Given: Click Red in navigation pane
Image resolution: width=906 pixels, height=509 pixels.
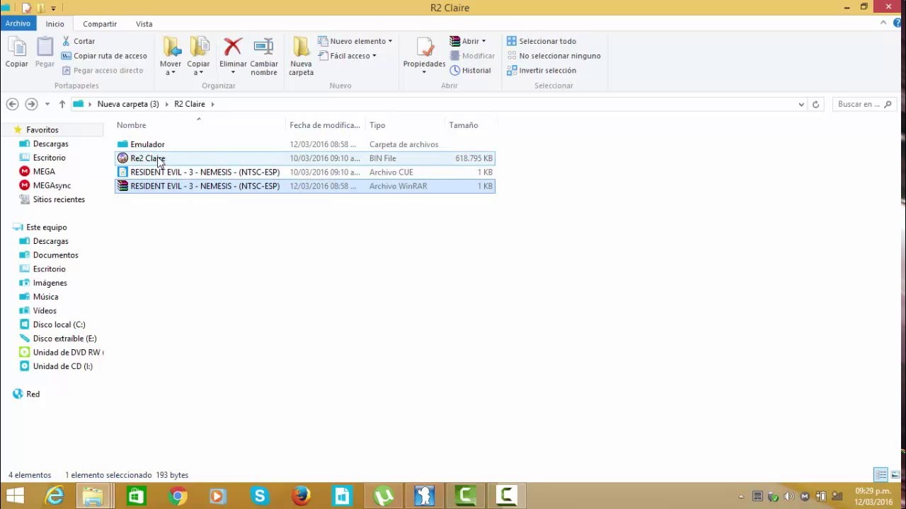Looking at the screenshot, I should coord(33,394).
